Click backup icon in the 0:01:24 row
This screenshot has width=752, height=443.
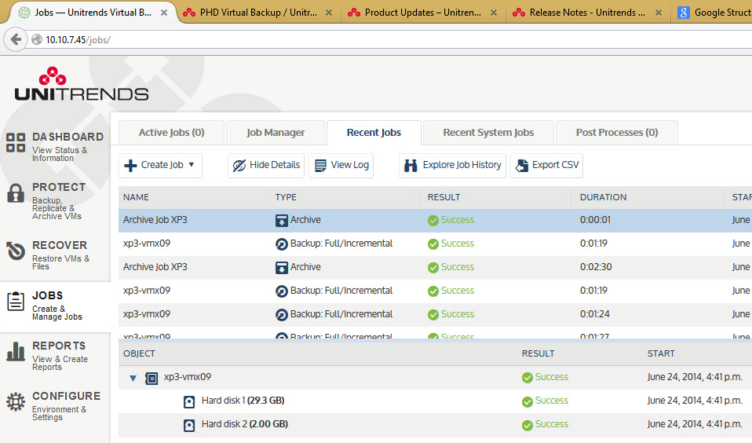pyautogui.click(x=282, y=315)
